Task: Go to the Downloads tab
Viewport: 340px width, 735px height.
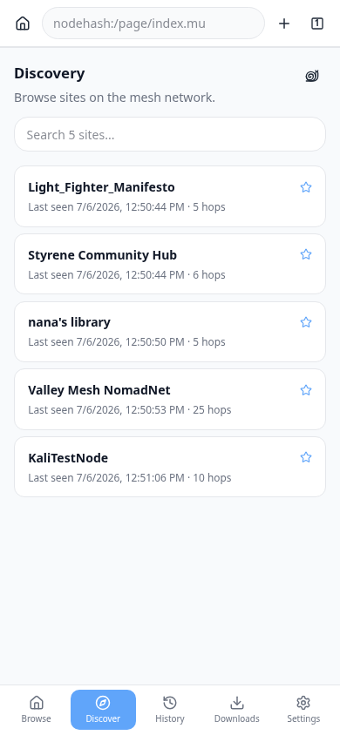Action: click(x=237, y=710)
